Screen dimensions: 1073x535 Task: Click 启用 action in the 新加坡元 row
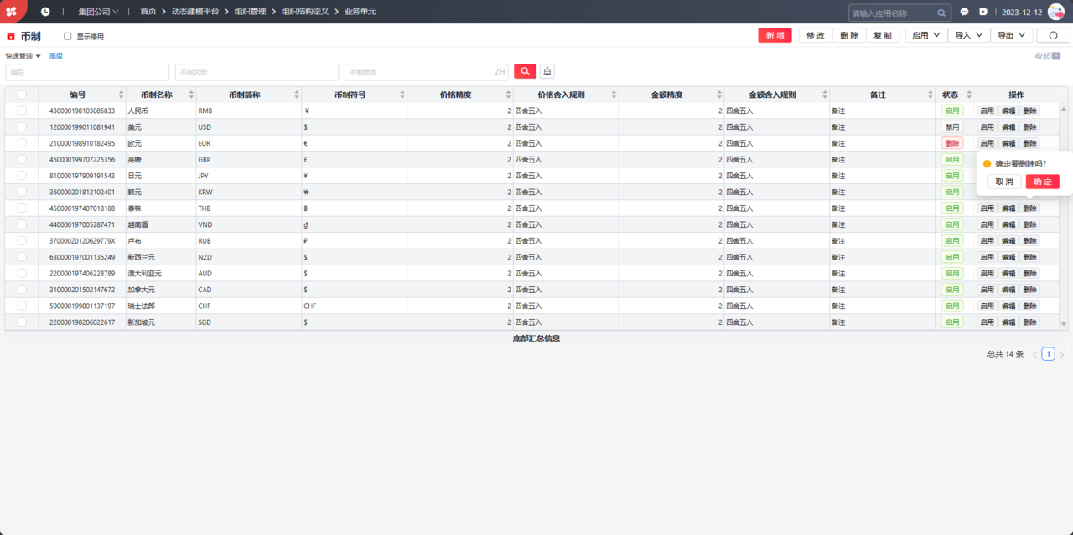tap(987, 322)
